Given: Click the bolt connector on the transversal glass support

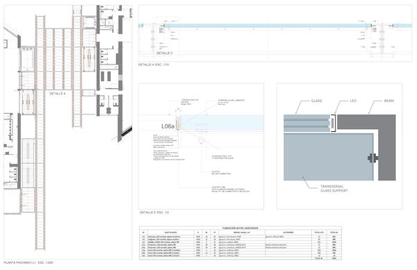Looking at the screenshot, I should point(373,158).
